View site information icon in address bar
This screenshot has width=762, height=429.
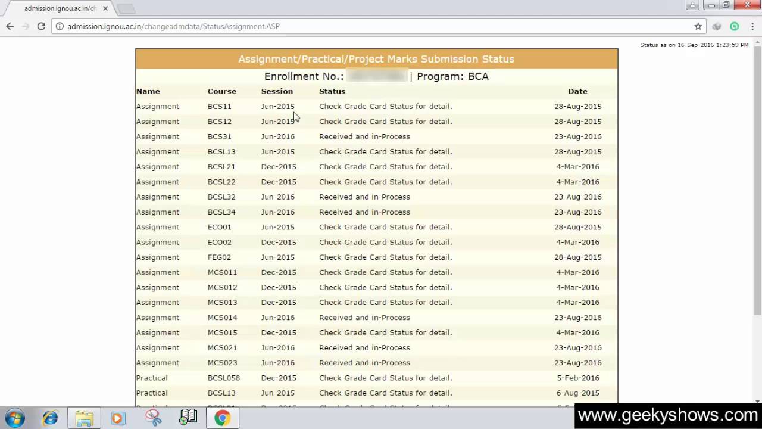tap(60, 26)
